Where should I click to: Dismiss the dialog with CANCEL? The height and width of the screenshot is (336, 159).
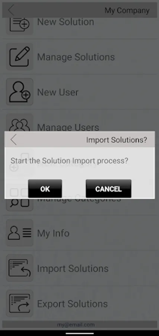[x=108, y=189]
